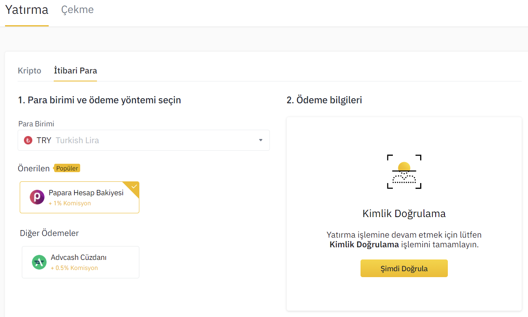
Task: Open the Yatırma tab
Action: (27, 10)
